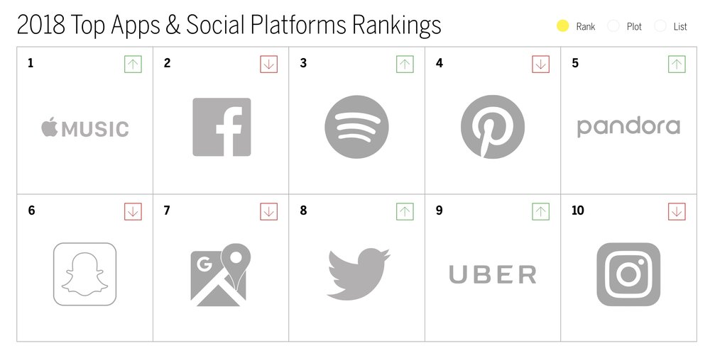The height and width of the screenshot is (348, 710).
Task: Select the Twitter bird logo
Action: tap(358, 274)
